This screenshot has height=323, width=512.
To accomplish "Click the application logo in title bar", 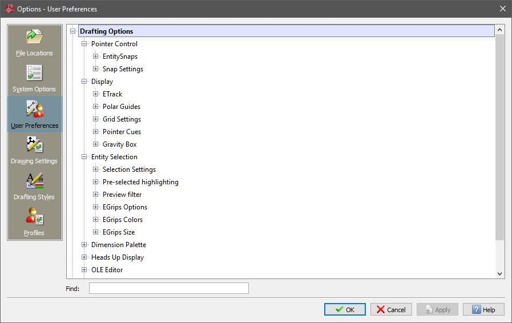I will [10, 9].
